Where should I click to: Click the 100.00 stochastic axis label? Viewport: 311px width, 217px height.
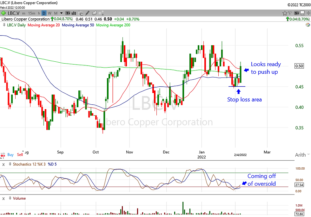click(300, 169)
